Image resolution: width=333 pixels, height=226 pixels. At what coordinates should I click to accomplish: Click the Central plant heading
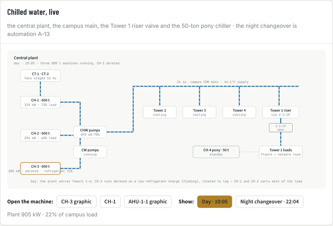point(26,58)
